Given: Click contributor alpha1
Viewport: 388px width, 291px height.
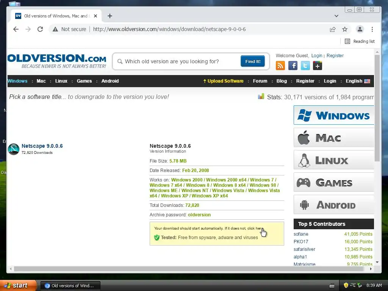Looking at the screenshot, I should click(300, 257).
